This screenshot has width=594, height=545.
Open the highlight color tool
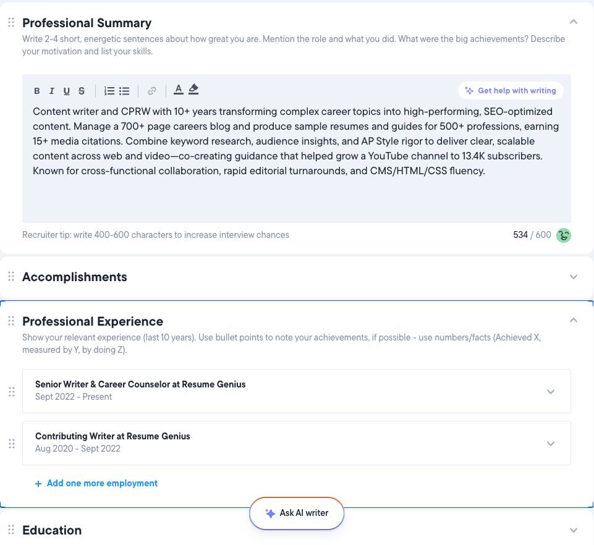pos(193,90)
